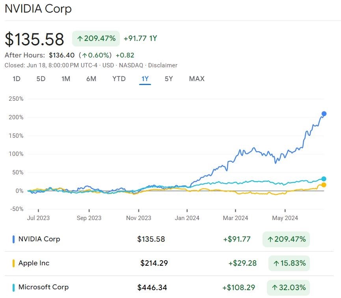Select the 1M range tab

point(66,79)
